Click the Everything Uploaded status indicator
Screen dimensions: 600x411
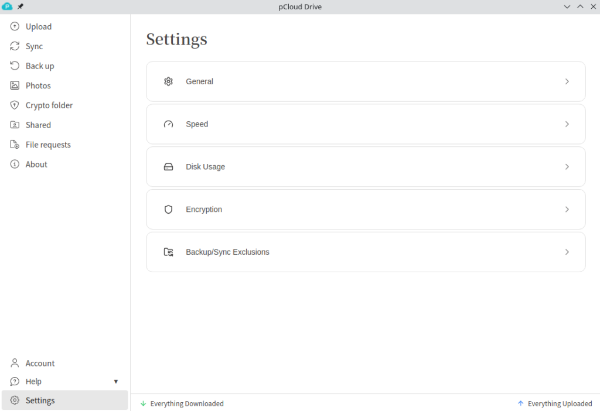560,403
